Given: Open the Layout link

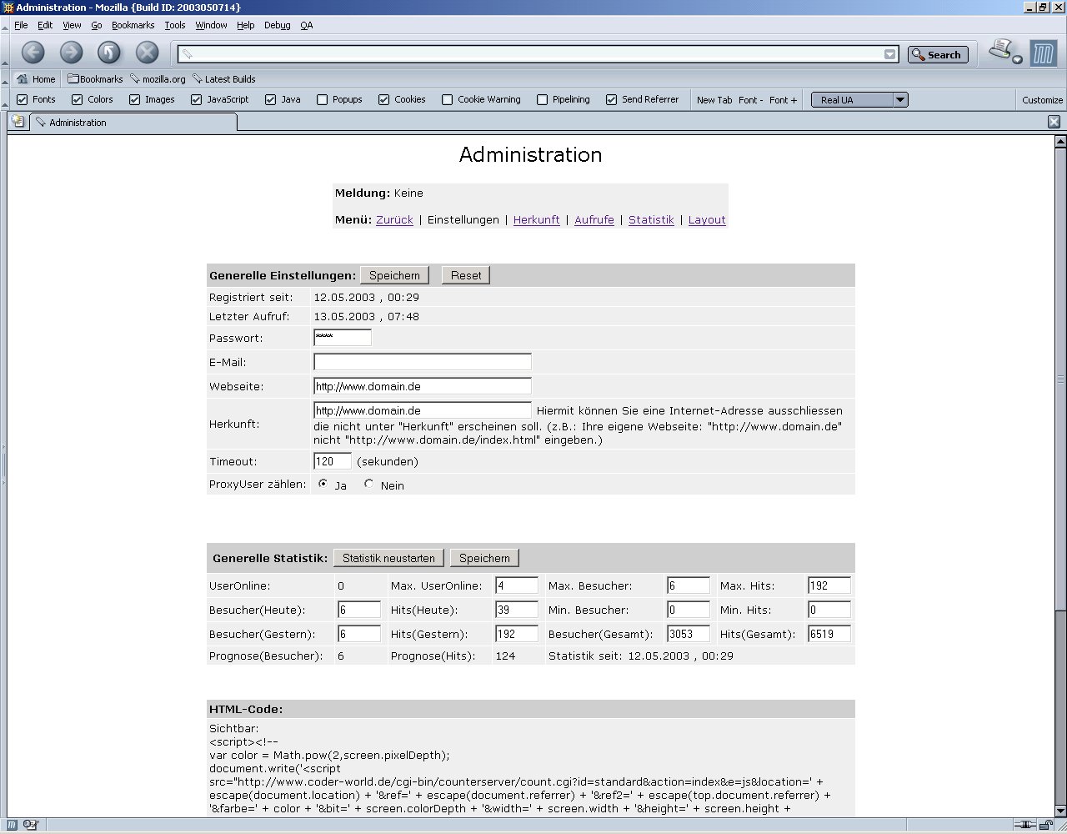Looking at the screenshot, I should (707, 220).
